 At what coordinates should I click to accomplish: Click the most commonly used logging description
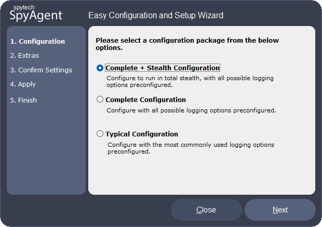(x=191, y=148)
